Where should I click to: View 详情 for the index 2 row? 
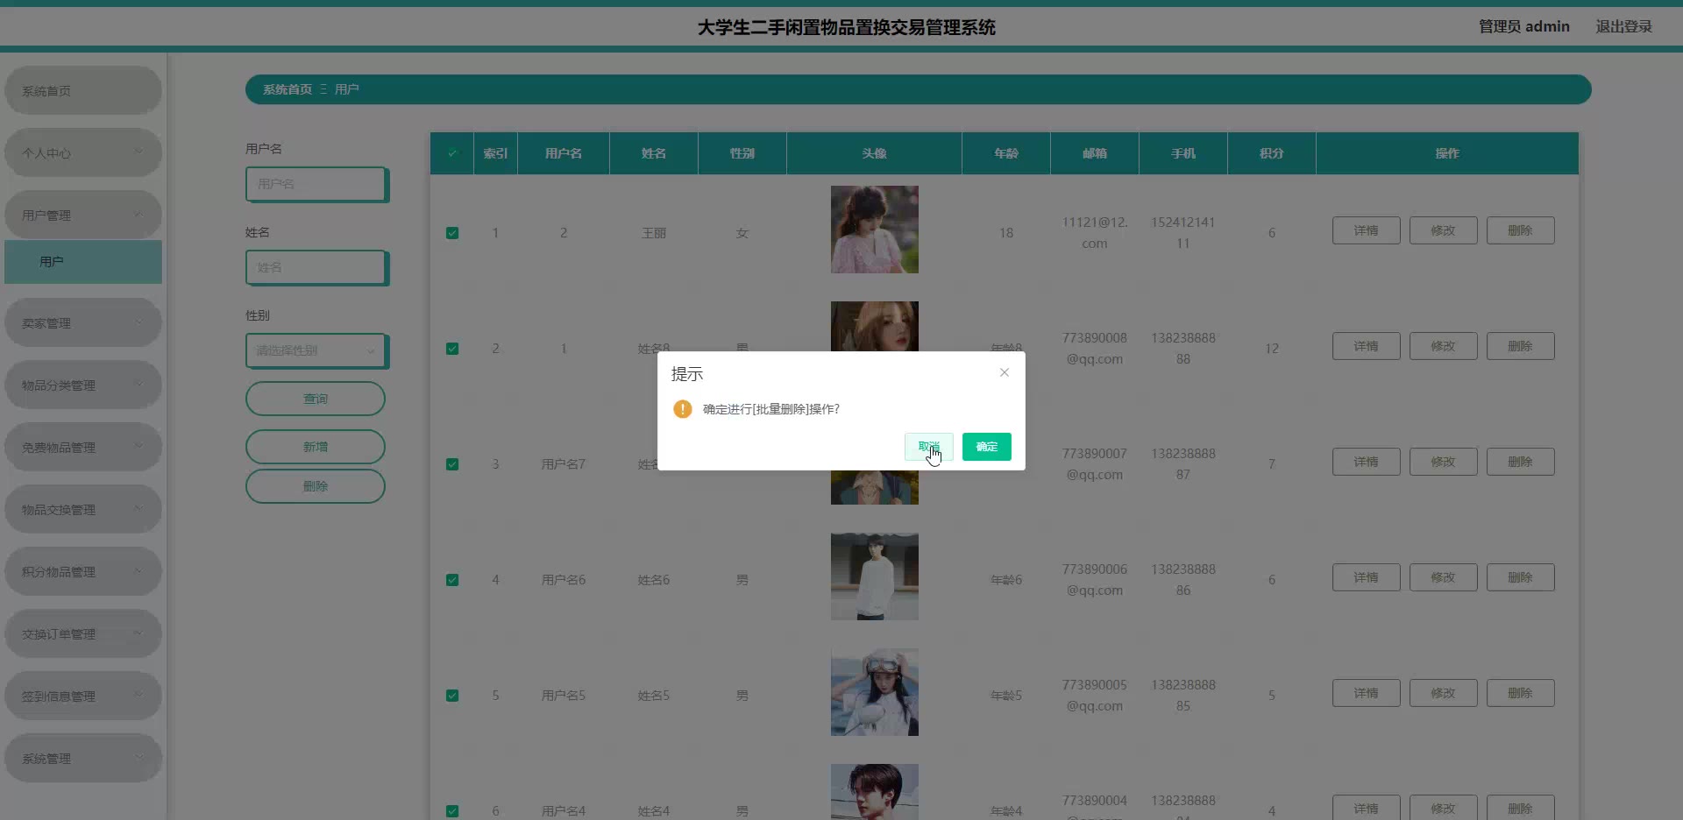[x=1367, y=346]
